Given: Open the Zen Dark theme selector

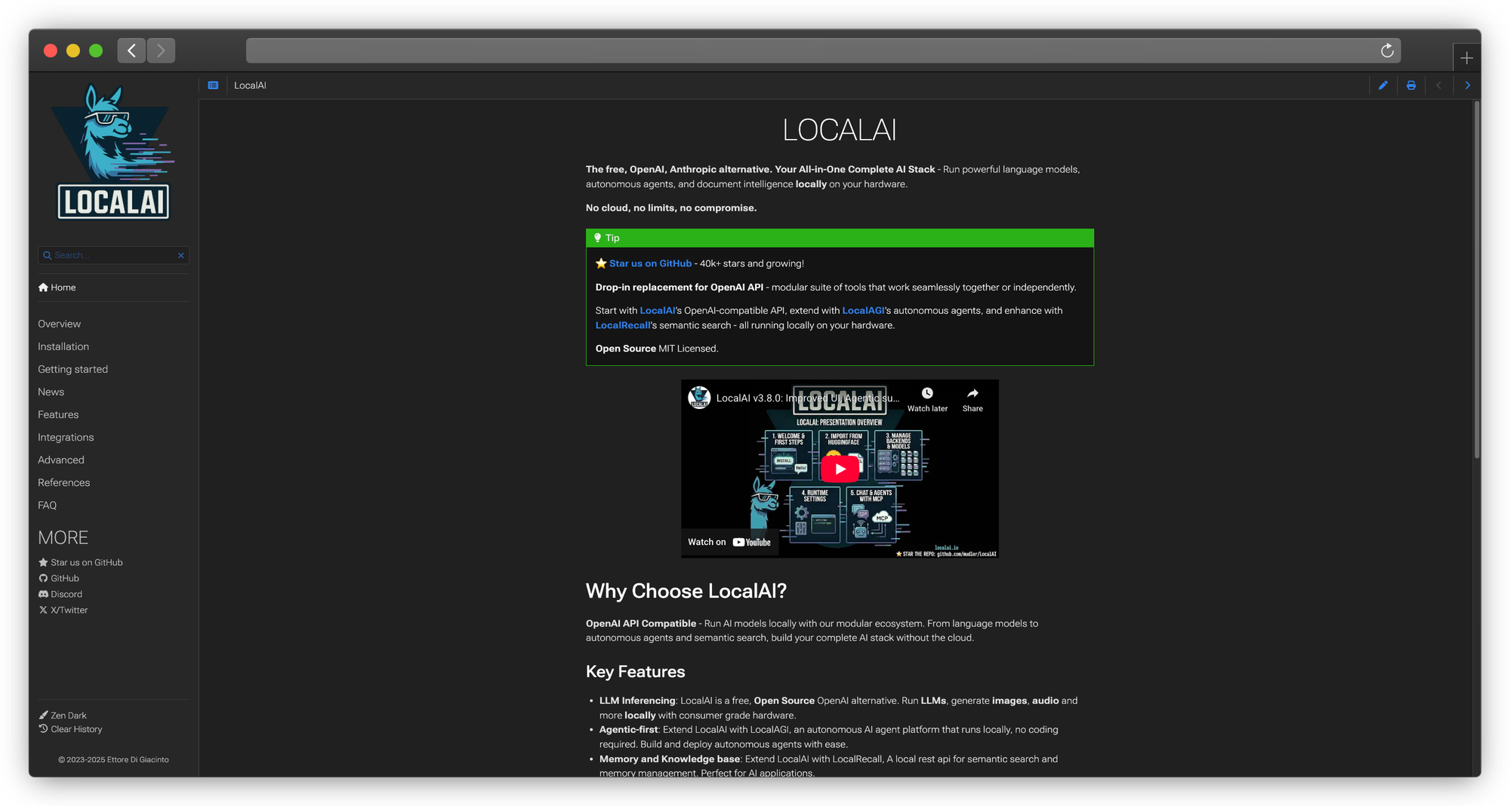Looking at the screenshot, I should pos(68,715).
